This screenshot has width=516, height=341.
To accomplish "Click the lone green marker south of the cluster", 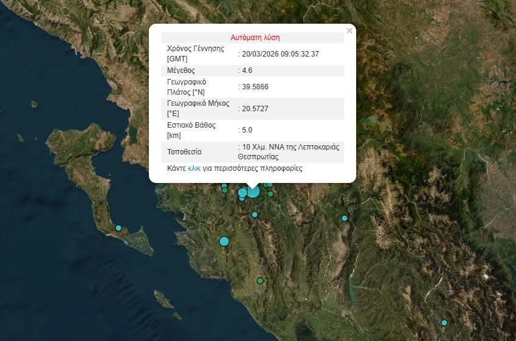I will [x=260, y=281].
